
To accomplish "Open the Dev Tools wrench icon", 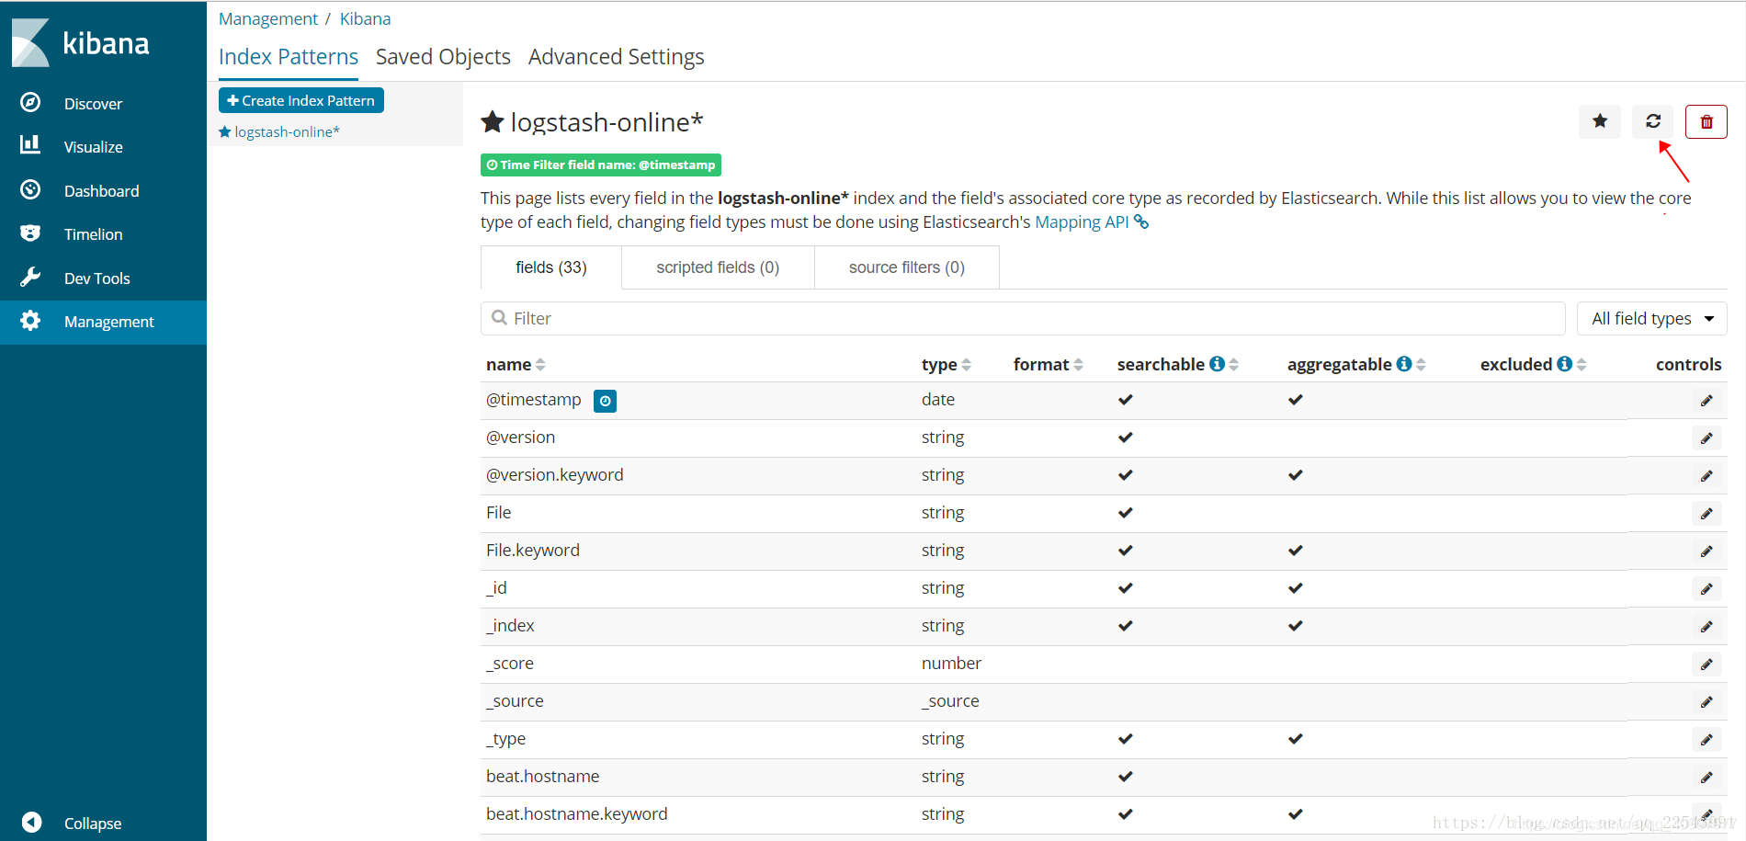I will [x=30, y=278].
